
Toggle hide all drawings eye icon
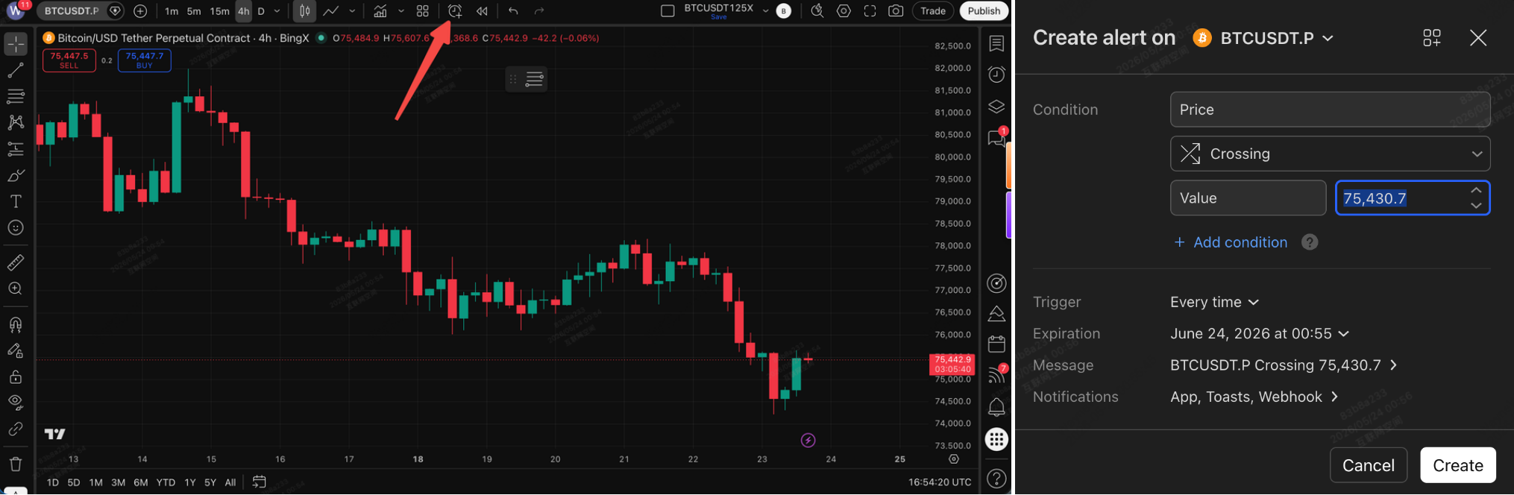tap(16, 403)
